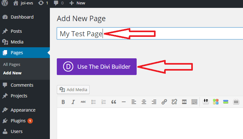This screenshot has width=243, height=139.
Task: Click the remove link icon
Action: 174,102
